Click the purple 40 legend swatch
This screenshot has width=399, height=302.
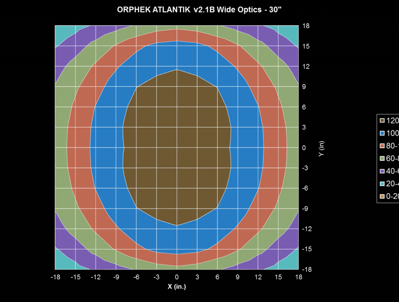coord(382,171)
